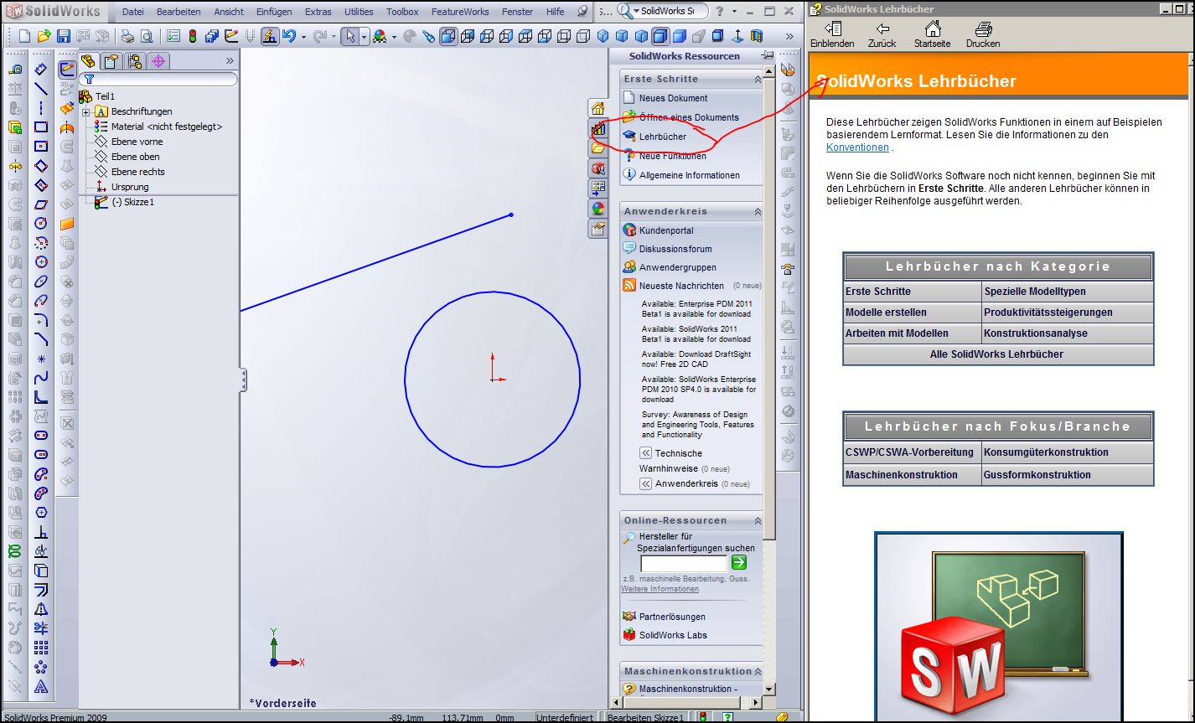This screenshot has width=1195, height=723.
Task: Click the feature tree filter field
Action: [x=158, y=79]
